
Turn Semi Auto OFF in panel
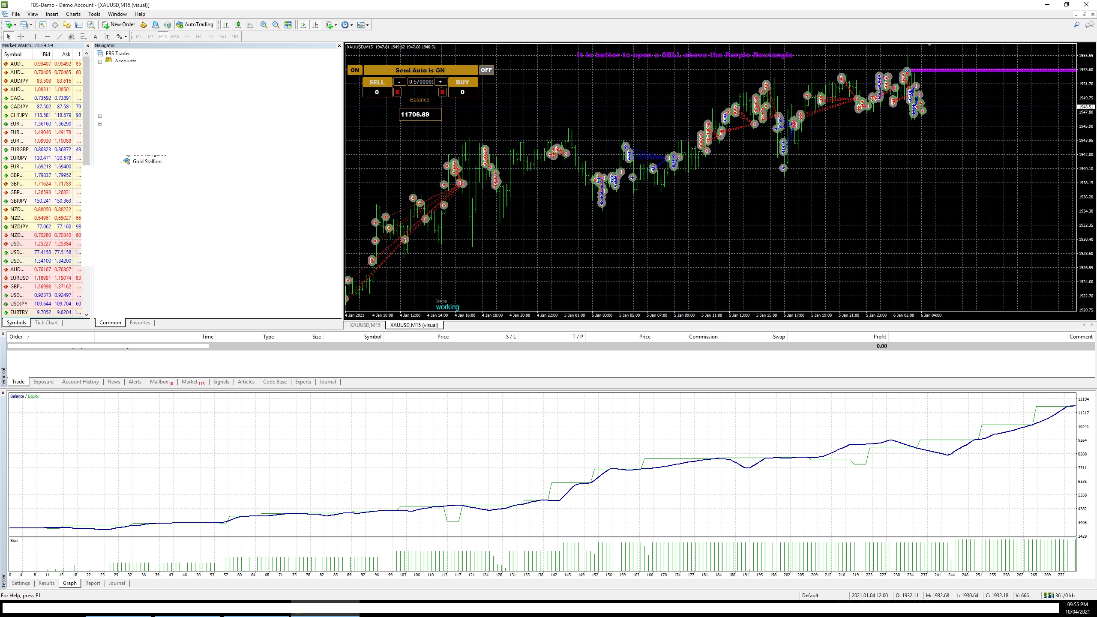pyautogui.click(x=486, y=70)
